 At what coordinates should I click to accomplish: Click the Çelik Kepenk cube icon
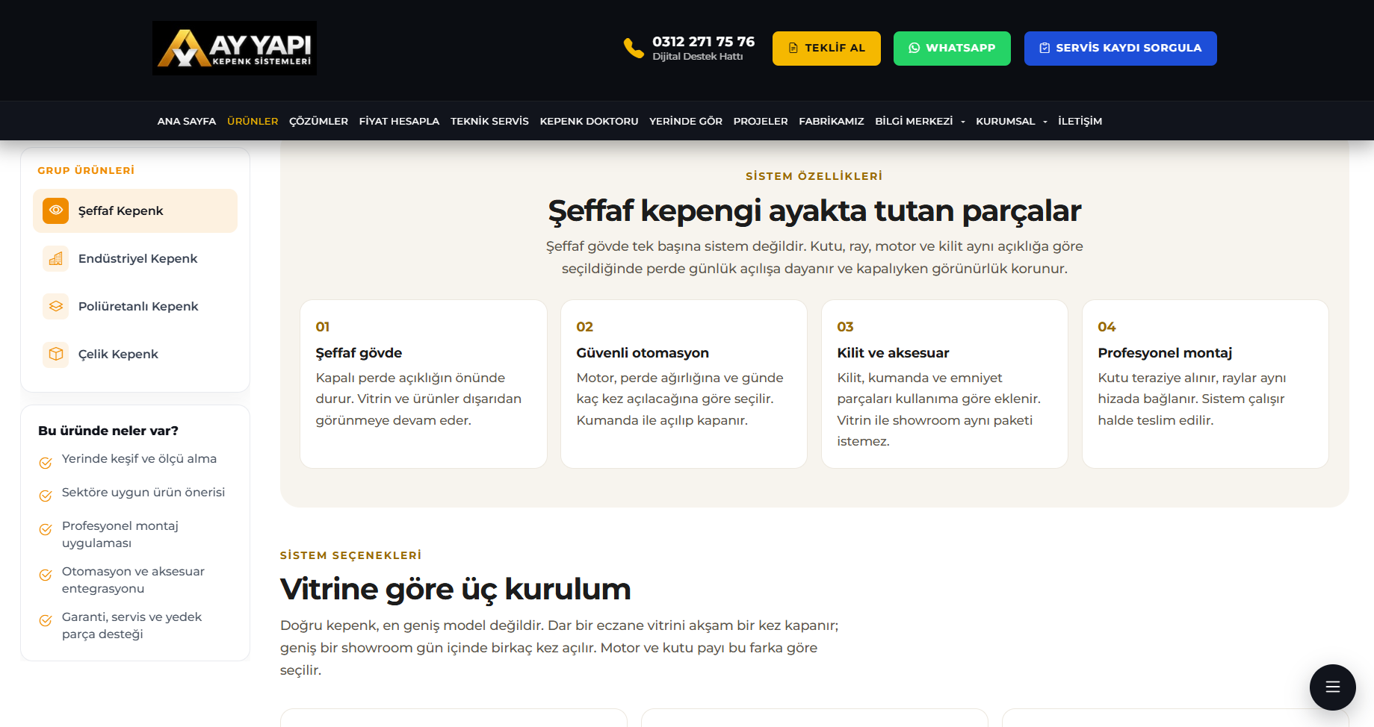[56, 354]
